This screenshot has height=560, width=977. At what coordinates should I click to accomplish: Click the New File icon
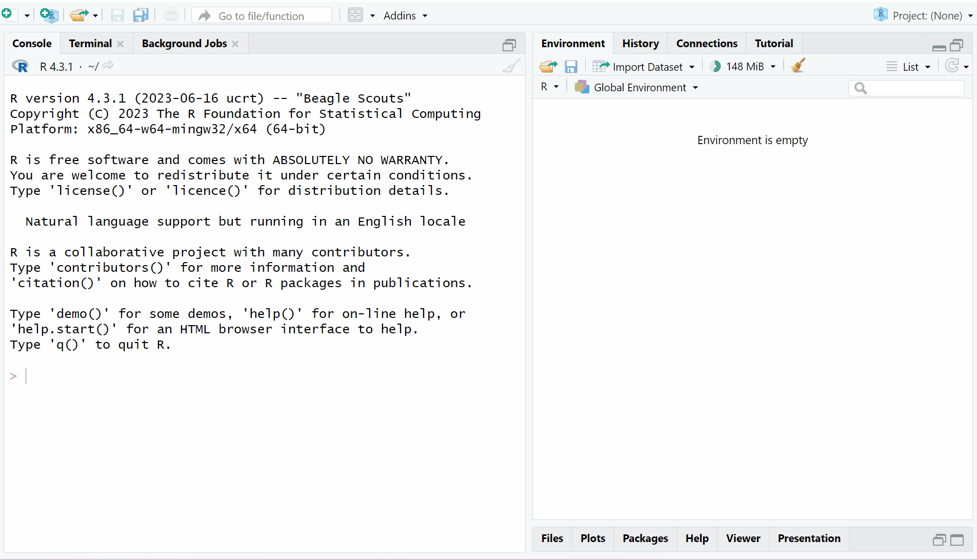coord(7,15)
